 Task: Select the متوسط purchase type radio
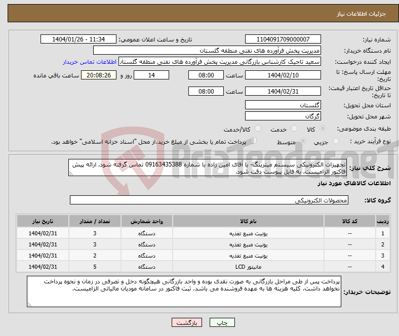click(x=303, y=141)
